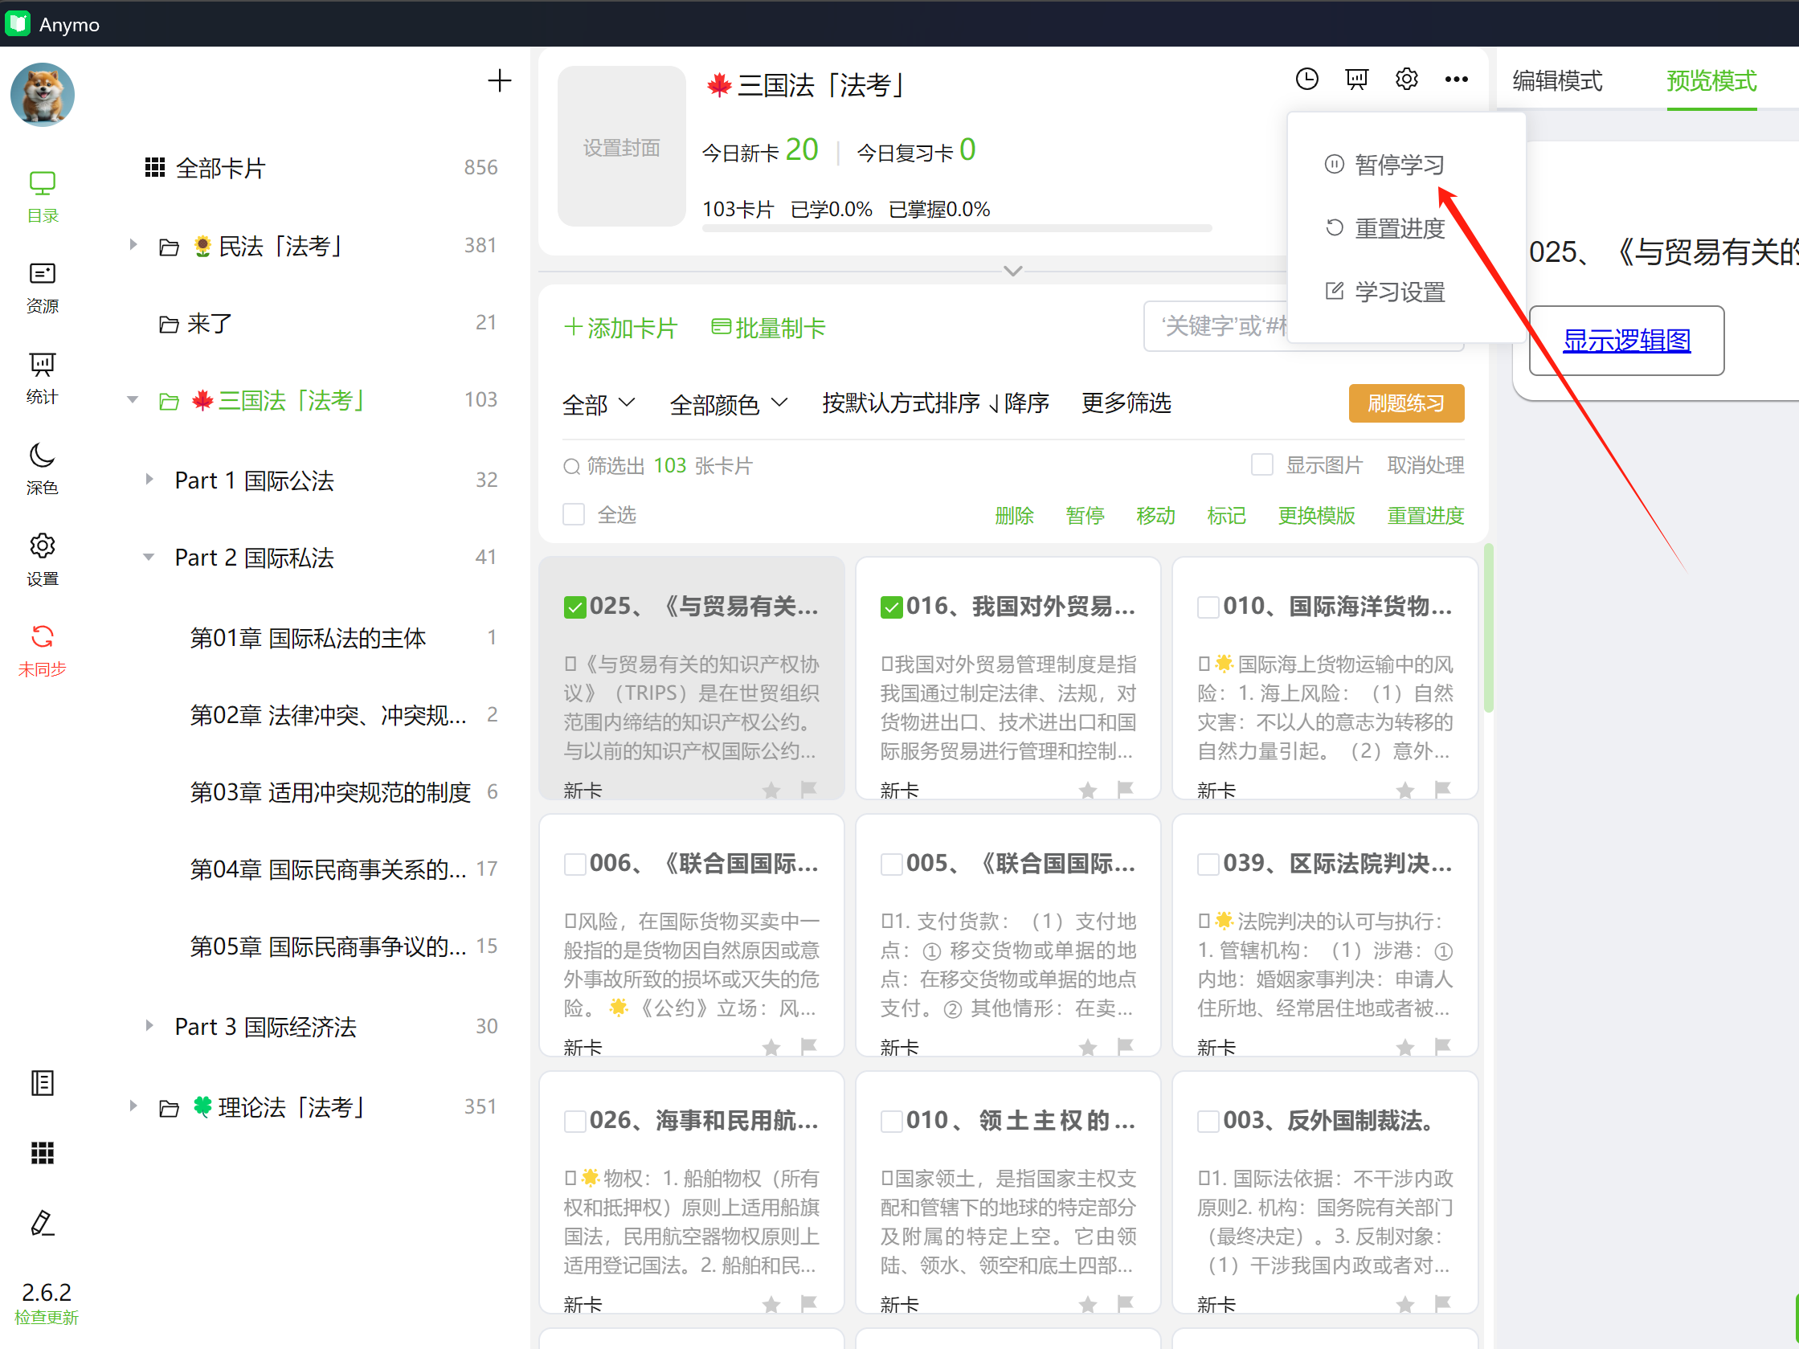Open the 设置 sidebar icon
This screenshot has width=1799, height=1349.
click(43, 560)
